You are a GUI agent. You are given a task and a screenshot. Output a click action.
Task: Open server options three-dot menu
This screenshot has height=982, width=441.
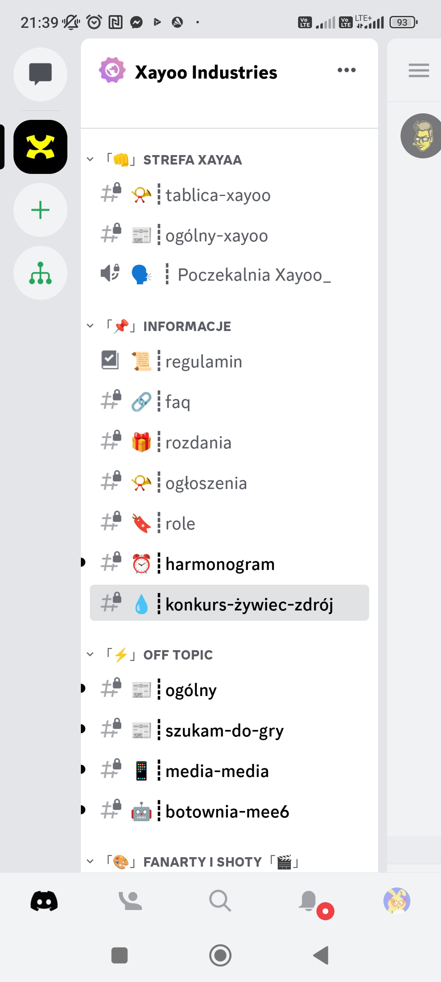click(346, 70)
